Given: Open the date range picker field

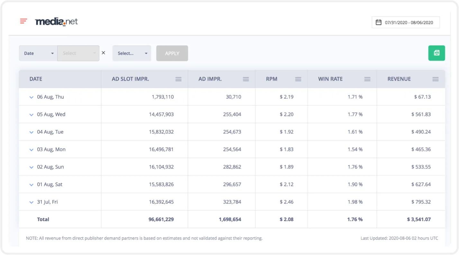Looking at the screenshot, I should click(x=406, y=23).
